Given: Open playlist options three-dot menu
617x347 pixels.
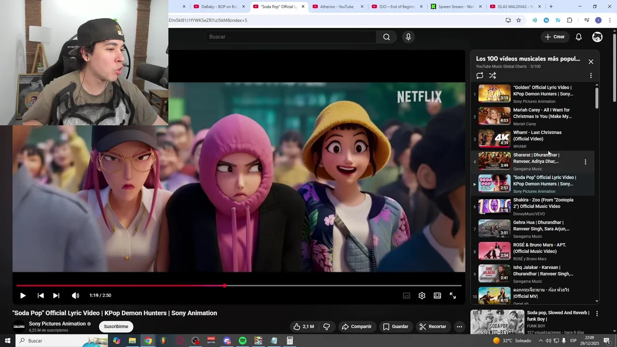Looking at the screenshot, I should point(591,76).
